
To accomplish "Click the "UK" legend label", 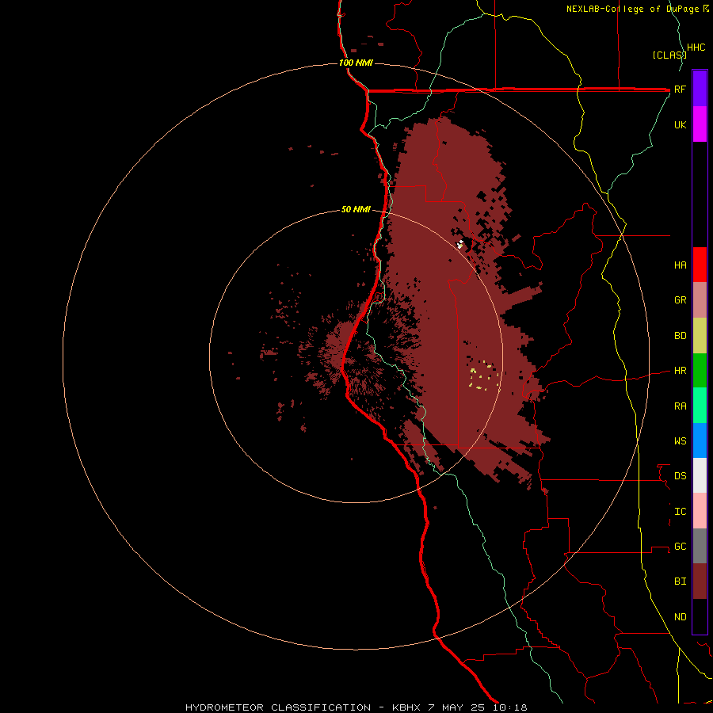I will click(680, 124).
